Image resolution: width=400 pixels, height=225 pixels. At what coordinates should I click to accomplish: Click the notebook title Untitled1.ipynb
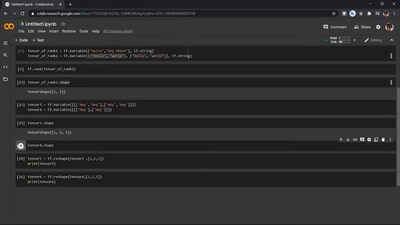coord(41,24)
